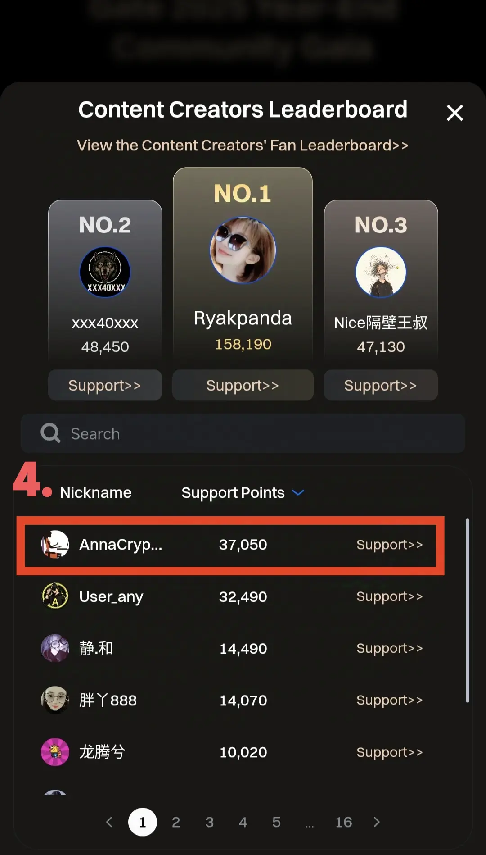Expand the Support Points sort dropdown arrow

pos(298,493)
